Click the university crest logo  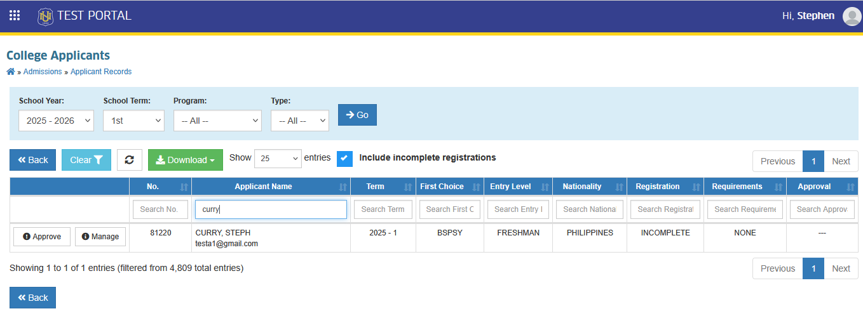pos(45,16)
